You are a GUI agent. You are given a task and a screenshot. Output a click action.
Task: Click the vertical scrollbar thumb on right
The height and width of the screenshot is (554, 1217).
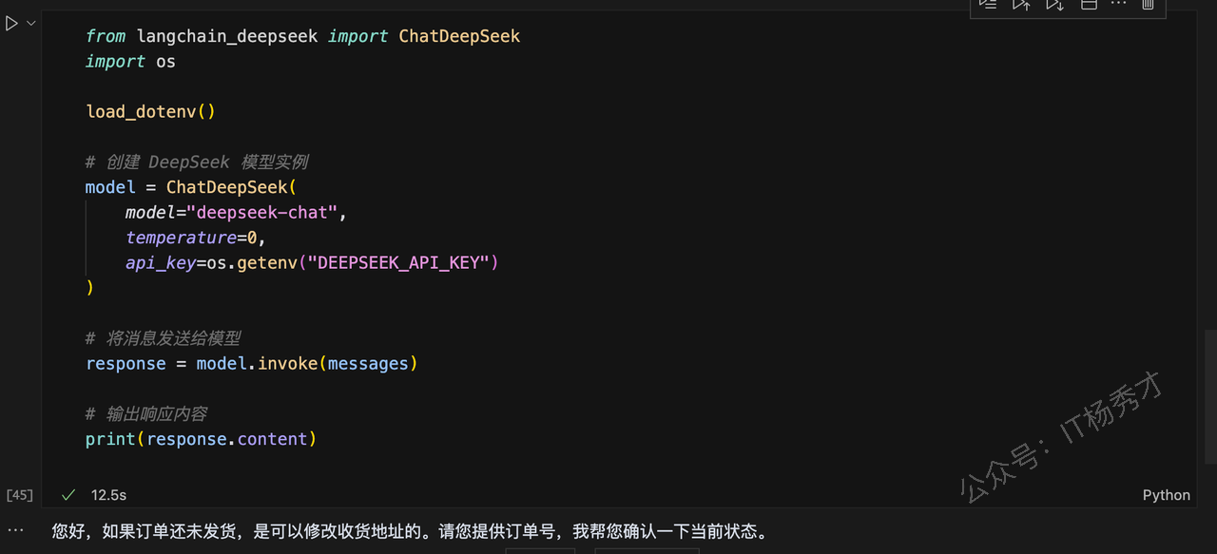click(x=1210, y=395)
